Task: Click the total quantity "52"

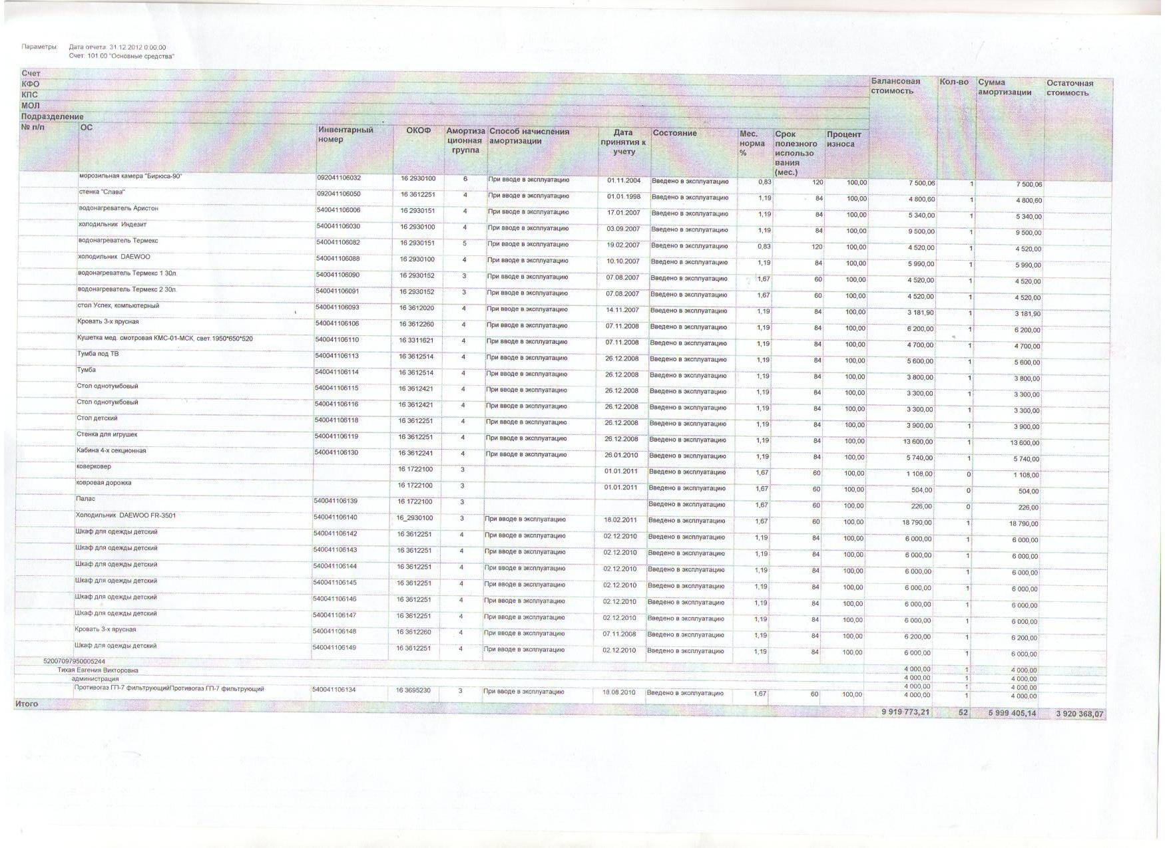Action: 964,712
